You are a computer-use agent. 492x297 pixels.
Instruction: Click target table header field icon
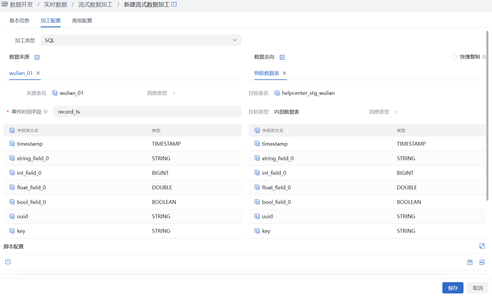click(257, 130)
